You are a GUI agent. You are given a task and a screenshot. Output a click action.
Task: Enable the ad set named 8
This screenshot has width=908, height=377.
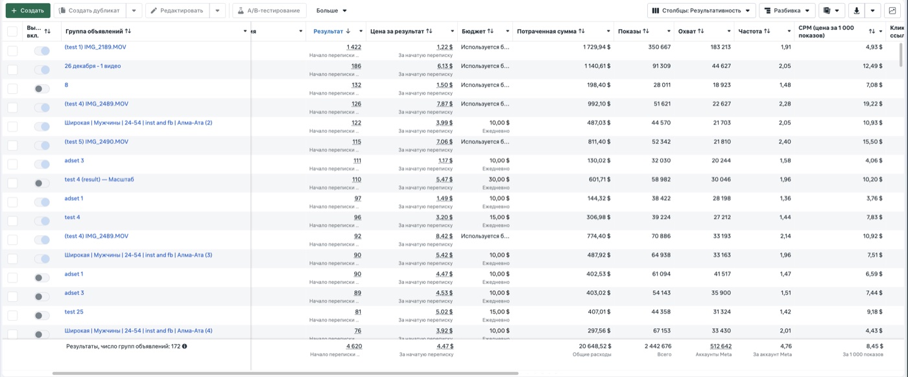click(x=42, y=89)
